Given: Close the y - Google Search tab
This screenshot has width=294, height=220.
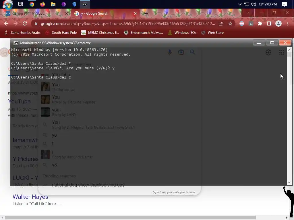Looking at the screenshot, I should 135,13.
